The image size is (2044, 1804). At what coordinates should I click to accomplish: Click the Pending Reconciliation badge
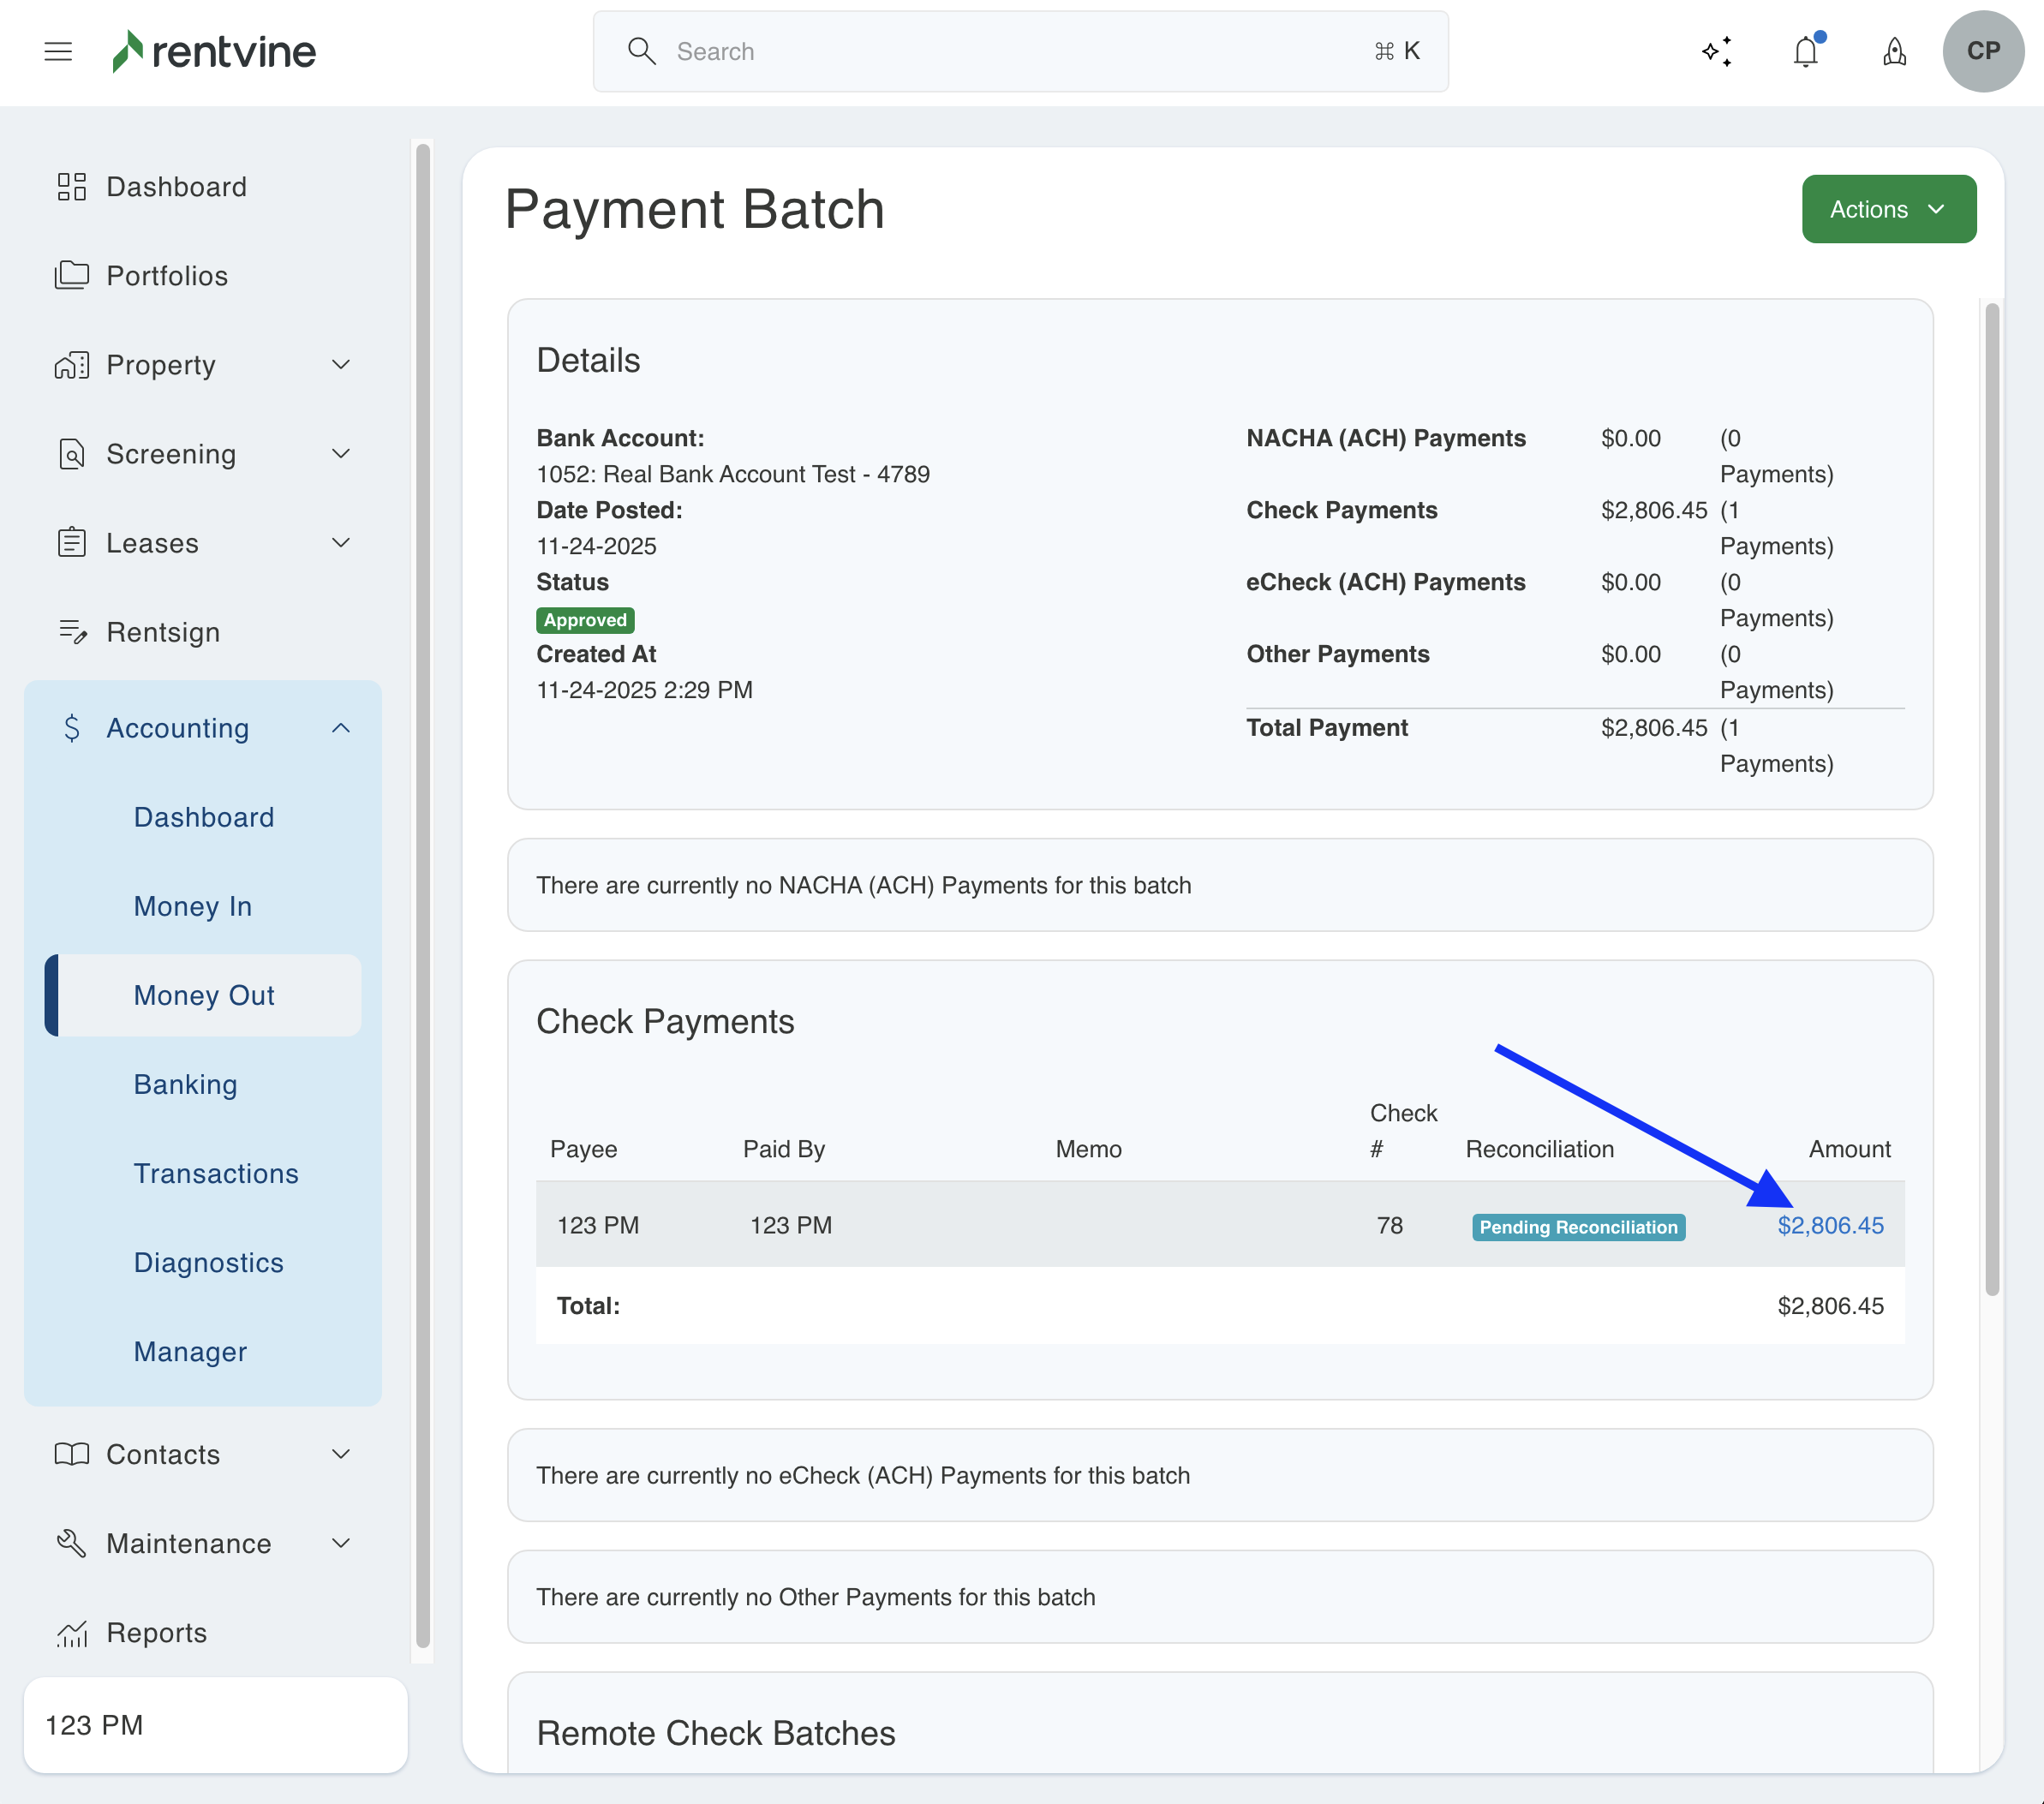1577,1227
